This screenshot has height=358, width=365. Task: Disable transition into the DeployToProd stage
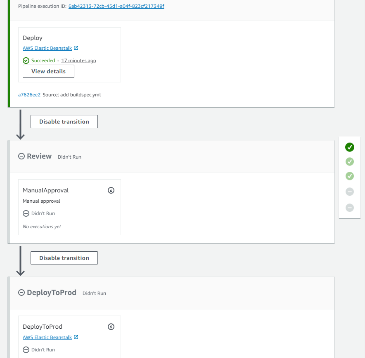[x=64, y=258]
